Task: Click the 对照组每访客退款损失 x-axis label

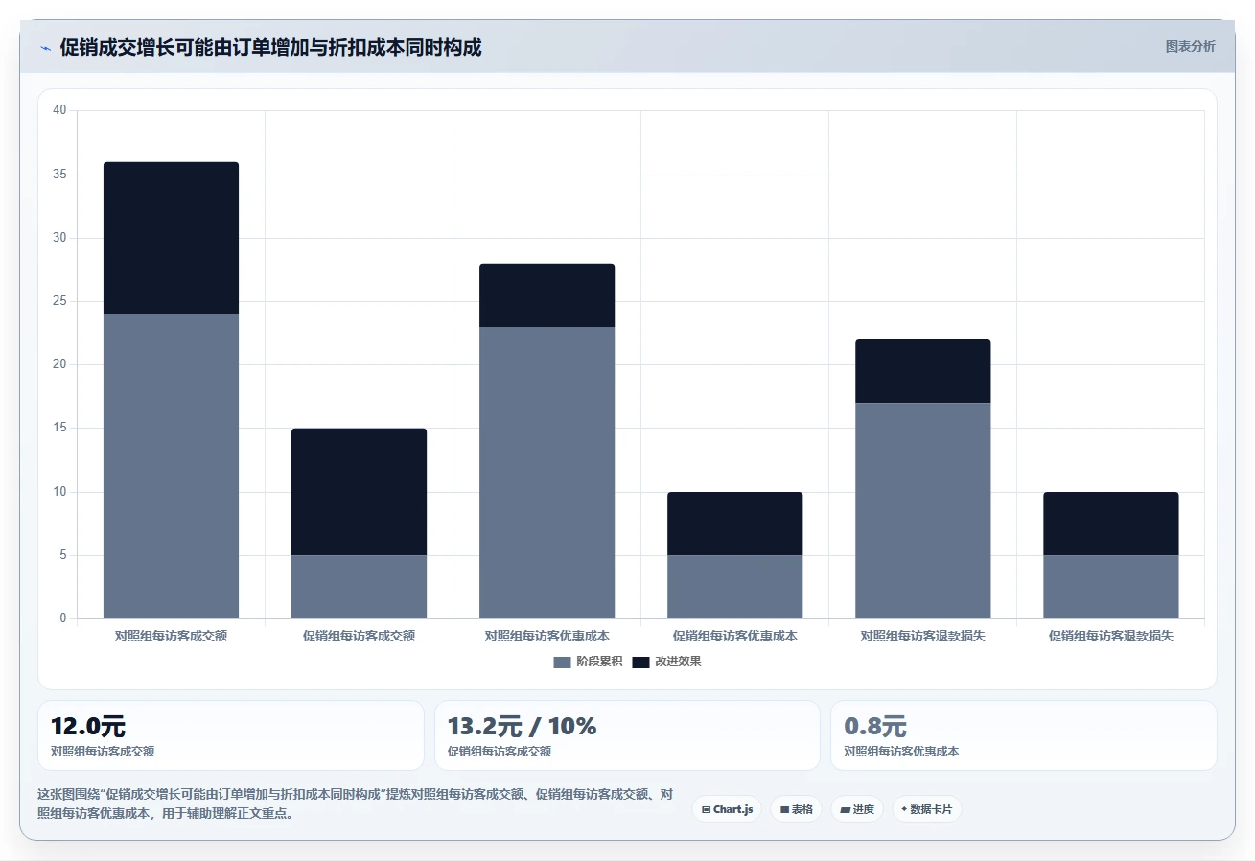Action: point(922,636)
